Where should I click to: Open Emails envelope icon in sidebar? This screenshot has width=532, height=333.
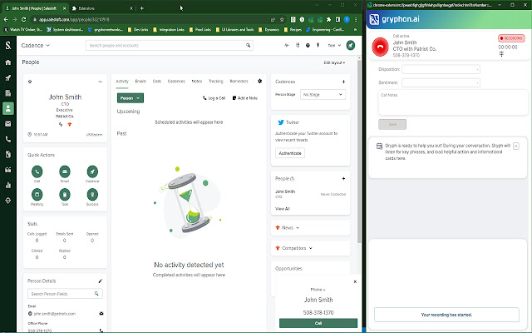coord(8,124)
